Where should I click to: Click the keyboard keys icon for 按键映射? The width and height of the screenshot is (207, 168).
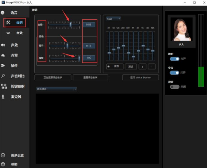4,86
